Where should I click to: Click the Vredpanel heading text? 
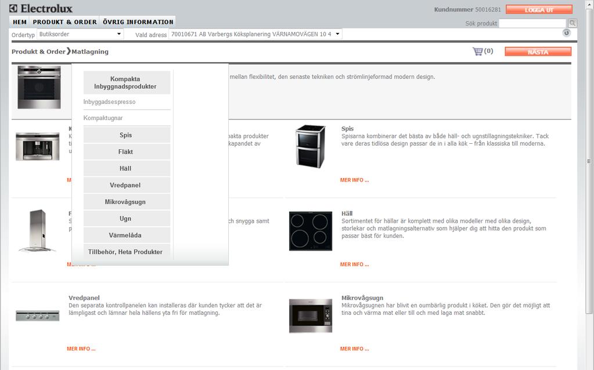pyautogui.click(x=84, y=298)
